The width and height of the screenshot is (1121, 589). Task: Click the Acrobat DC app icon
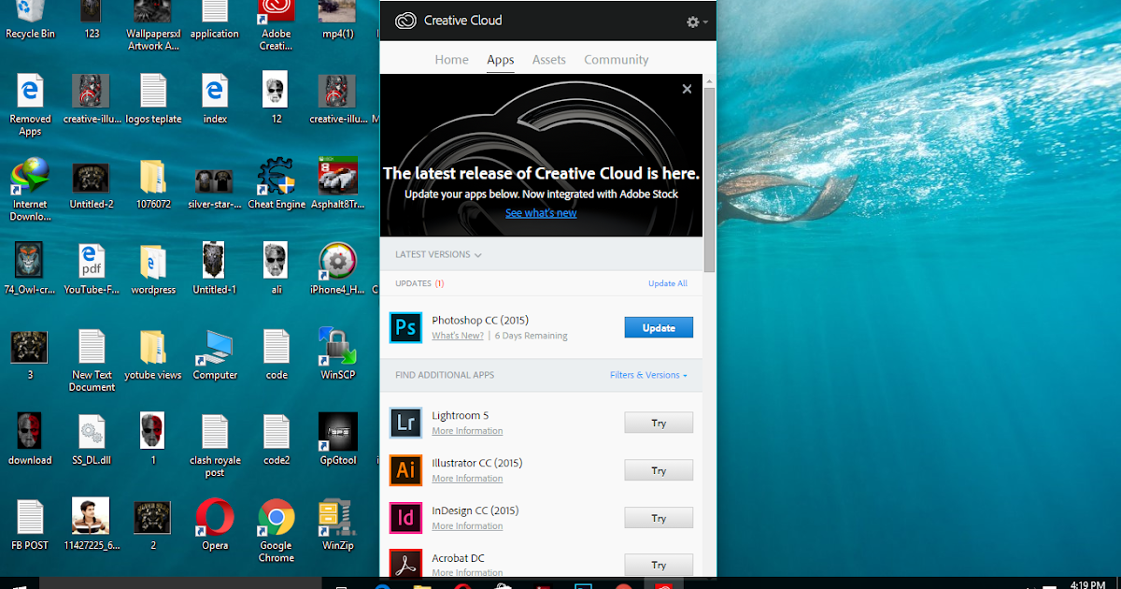(x=405, y=564)
